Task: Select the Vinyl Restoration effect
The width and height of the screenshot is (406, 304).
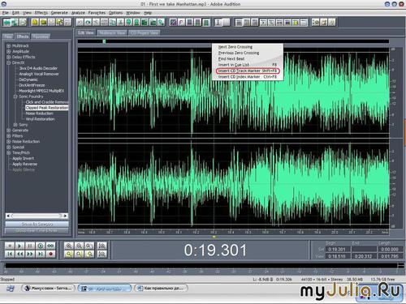Action: [x=40, y=119]
